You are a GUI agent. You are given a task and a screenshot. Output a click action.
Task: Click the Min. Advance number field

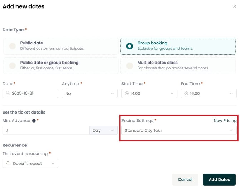coord(46,131)
